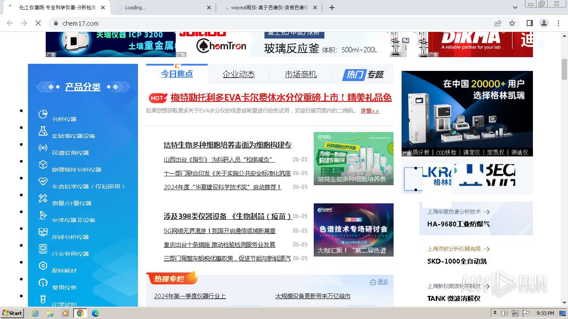
Task: Open 大规模设备更新带来万亿级市 link
Action: point(313,296)
